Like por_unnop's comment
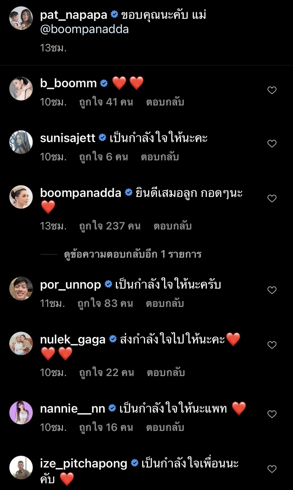 pyautogui.click(x=272, y=290)
